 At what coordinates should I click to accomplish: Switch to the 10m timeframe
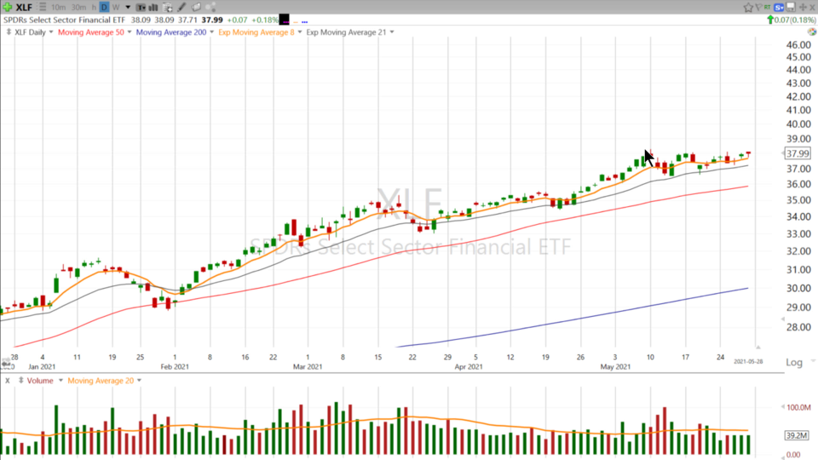pyautogui.click(x=59, y=8)
